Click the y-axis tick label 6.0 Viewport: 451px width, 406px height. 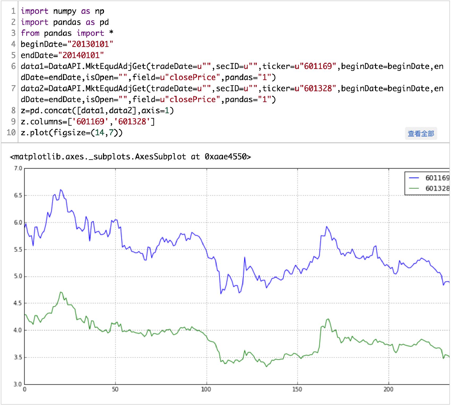pos(18,223)
